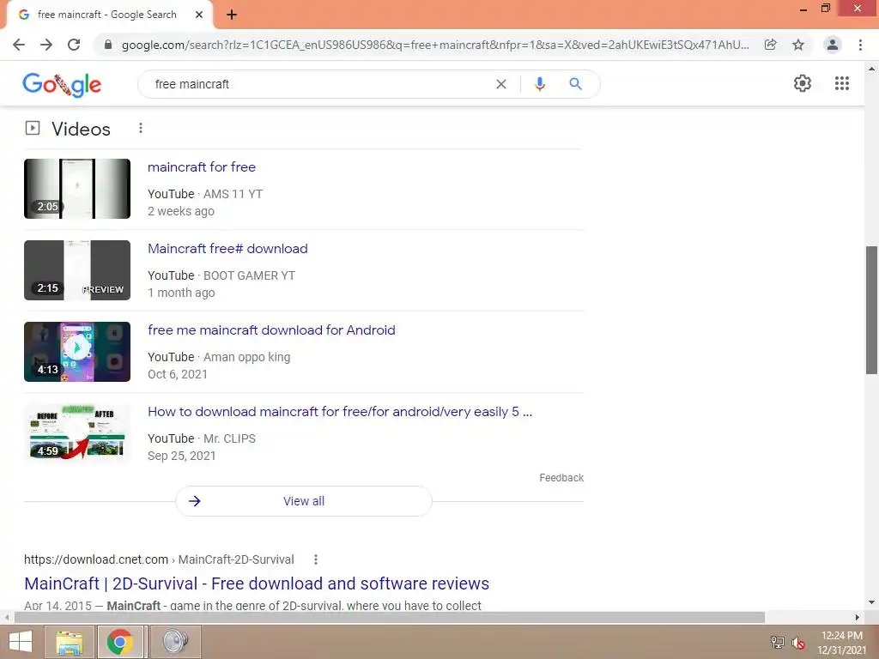
Task: Open thumbnail for 'maincraft for free' video
Action: pyautogui.click(x=77, y=189)
